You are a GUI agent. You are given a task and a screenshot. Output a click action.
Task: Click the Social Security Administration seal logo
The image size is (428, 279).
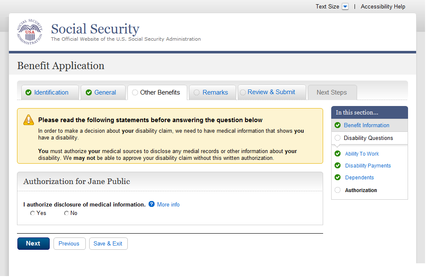(x=30, y=32)
